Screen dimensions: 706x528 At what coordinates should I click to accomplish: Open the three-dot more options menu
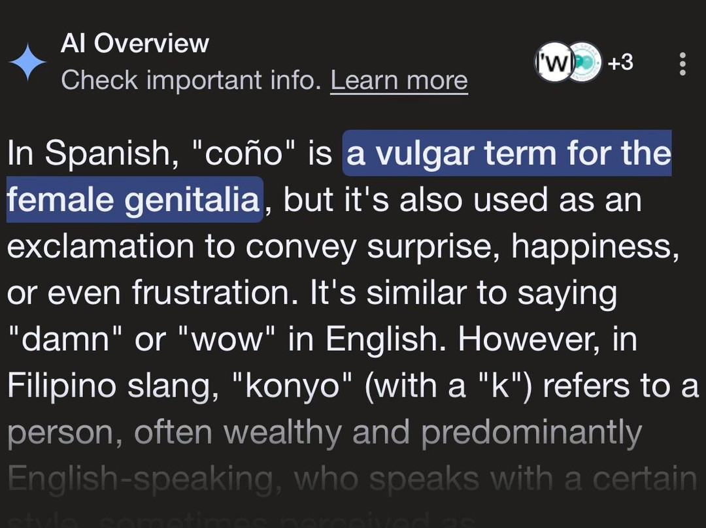coord(682,63)
